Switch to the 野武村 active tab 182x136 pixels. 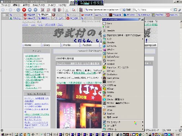click(44, 15)
